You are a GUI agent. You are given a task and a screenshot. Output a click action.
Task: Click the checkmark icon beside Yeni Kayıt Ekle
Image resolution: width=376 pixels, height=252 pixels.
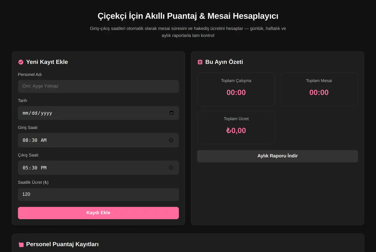(21, 62)
